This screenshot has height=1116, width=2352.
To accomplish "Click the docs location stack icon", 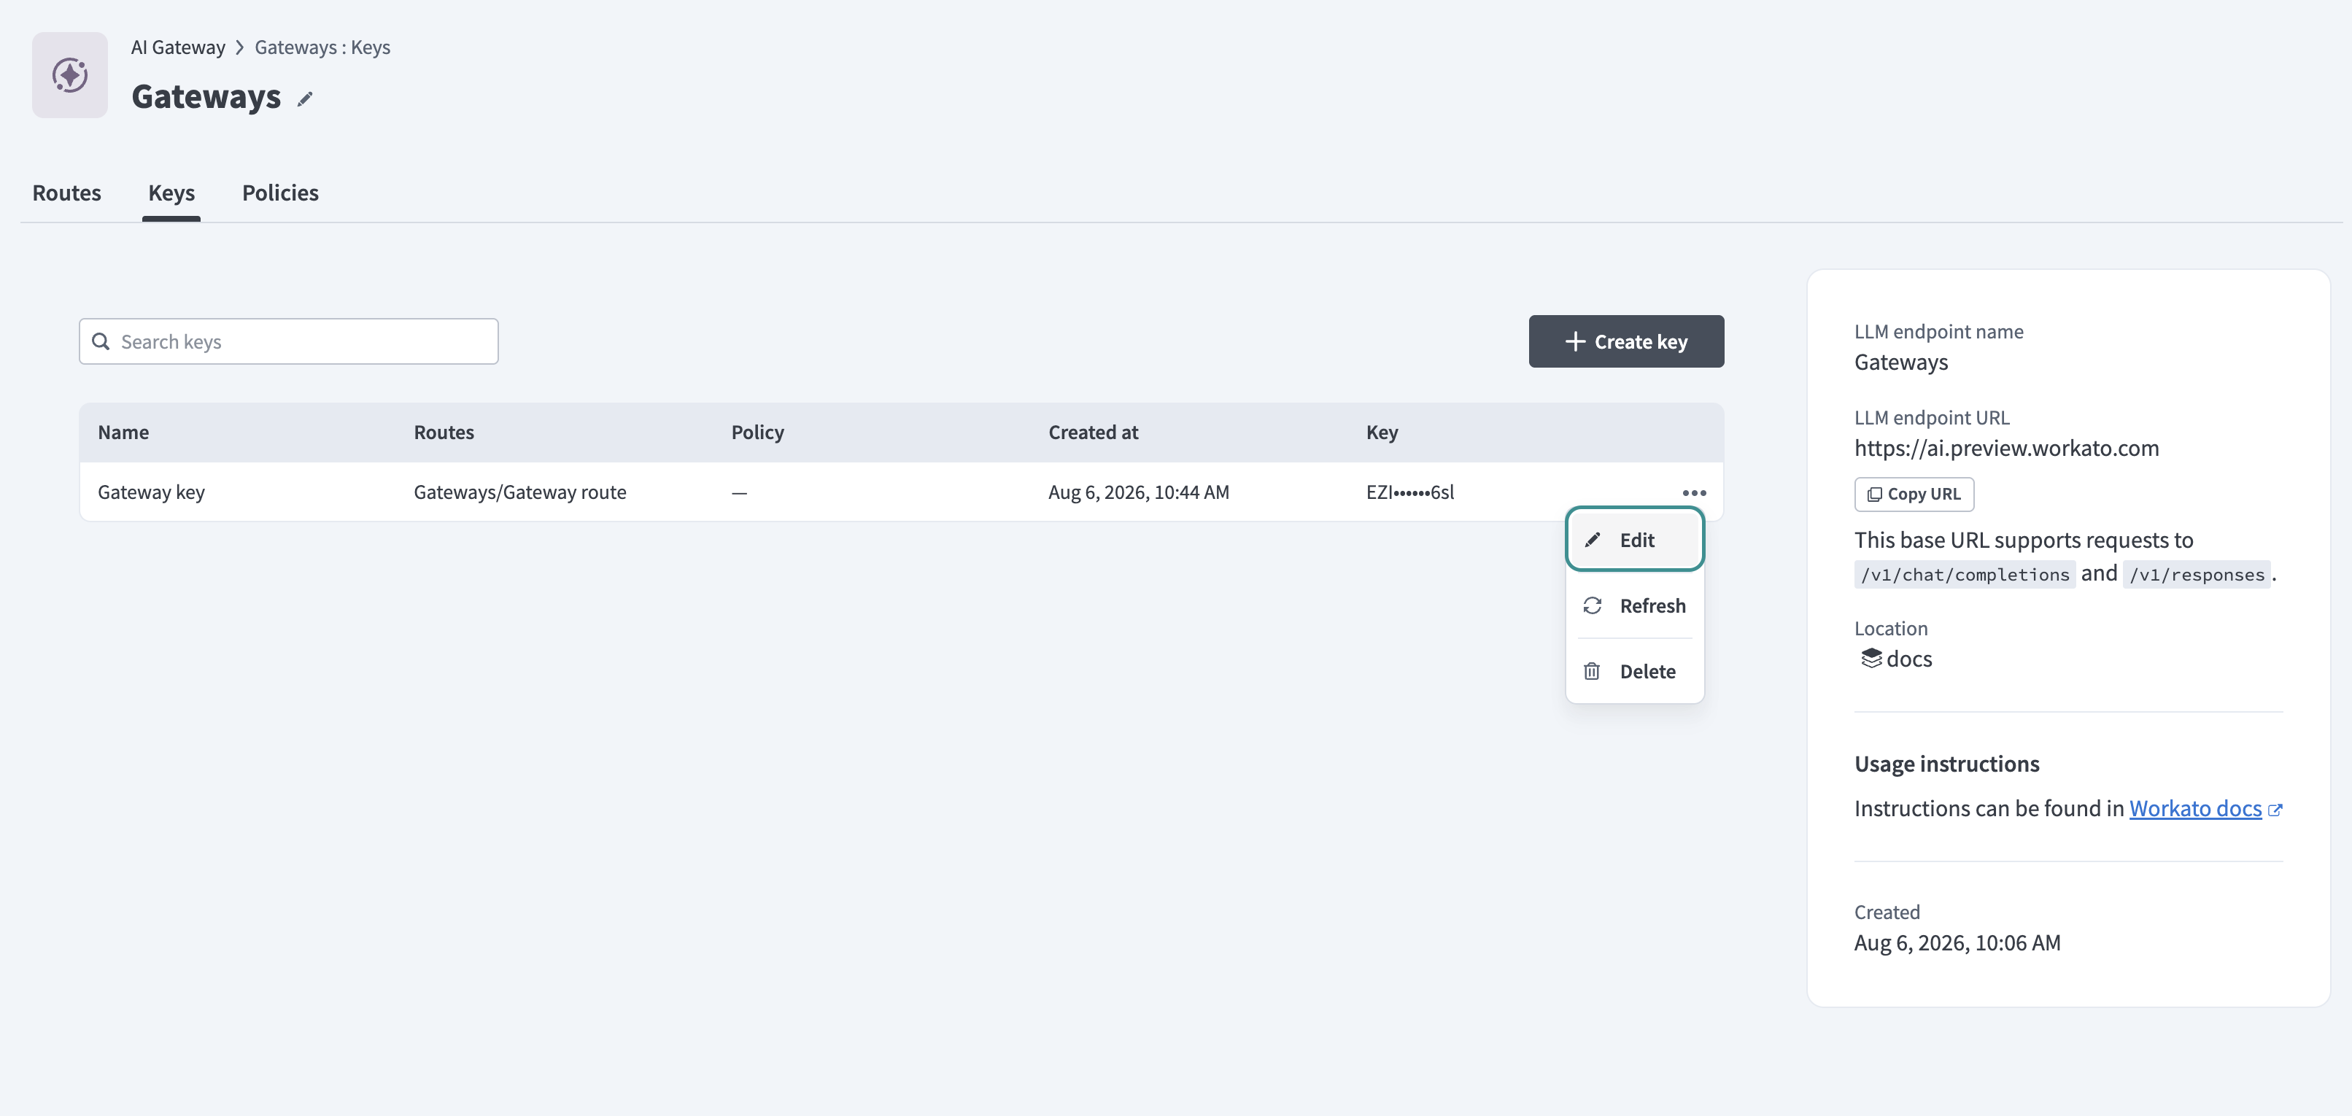I will 1871,659.
